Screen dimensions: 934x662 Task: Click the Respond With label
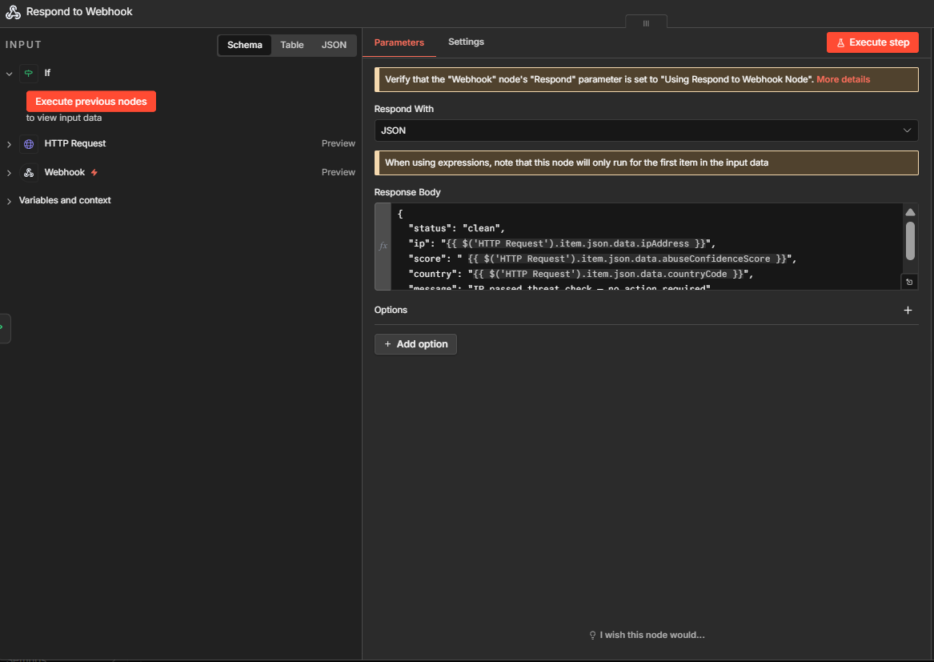(x=404, y=109)
